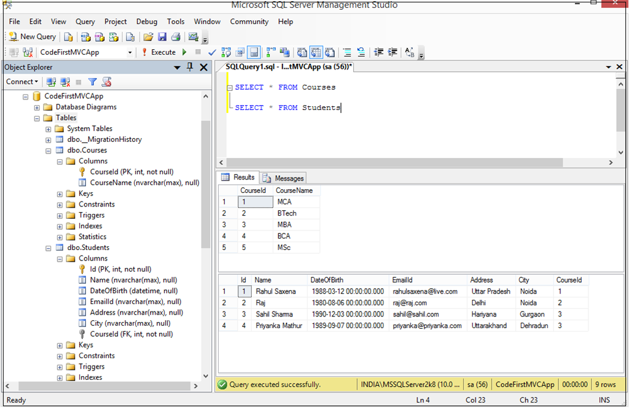
Task: Open the Query menu
Action: [x=85, y=22]
